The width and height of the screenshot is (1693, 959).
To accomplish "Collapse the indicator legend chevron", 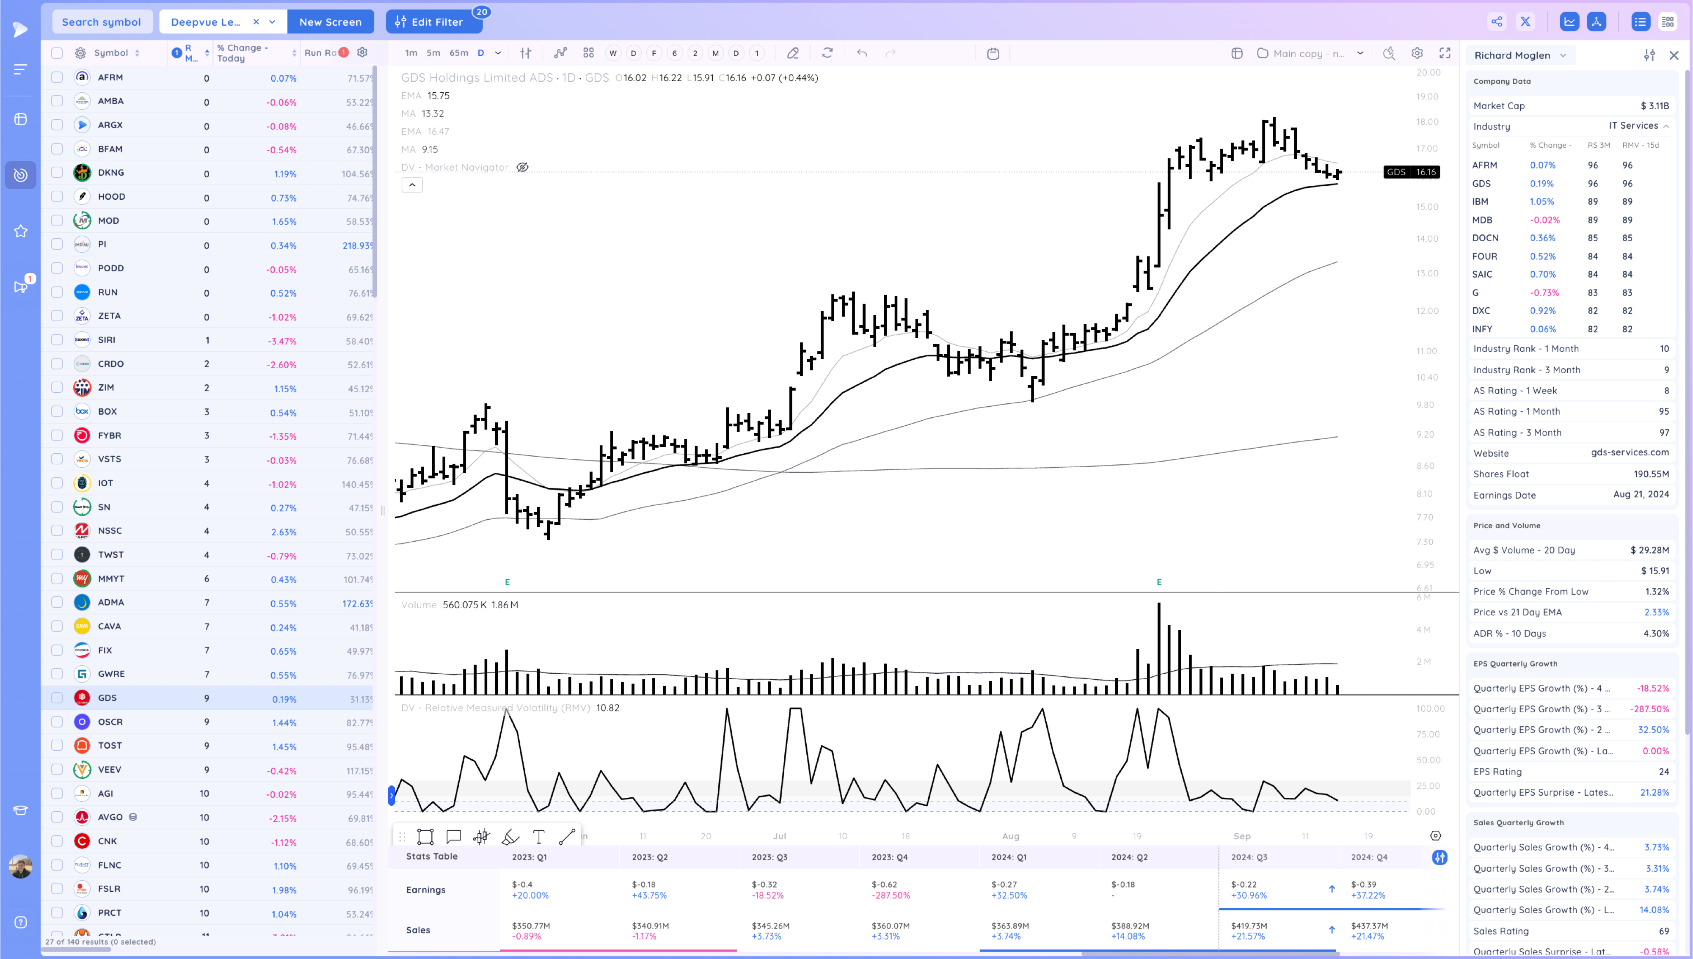I will coord(412,185).
